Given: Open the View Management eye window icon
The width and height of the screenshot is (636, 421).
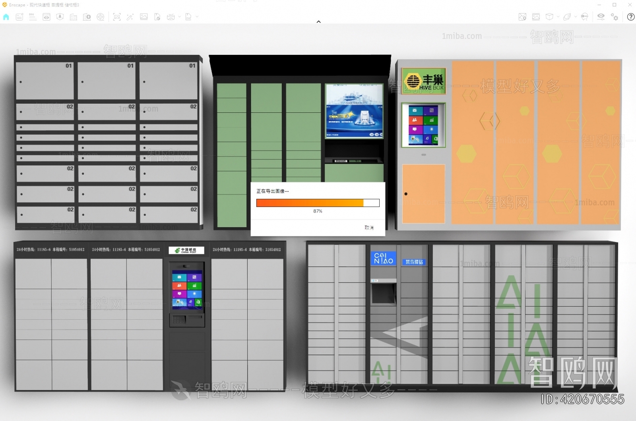Looking at the screenshot, I should tap(47, 17).
